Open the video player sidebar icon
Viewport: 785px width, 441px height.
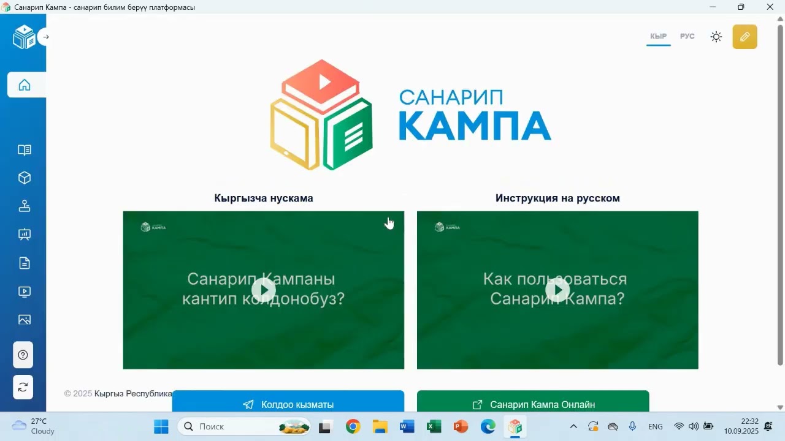25,292
